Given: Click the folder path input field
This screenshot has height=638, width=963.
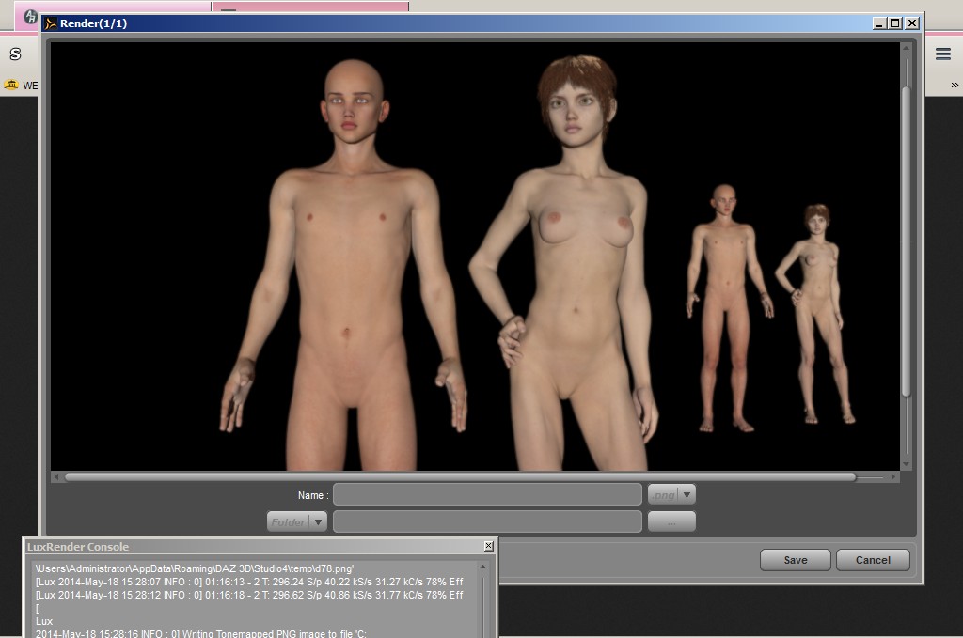Looking at the screenshot, I should (x=488, y=522).
